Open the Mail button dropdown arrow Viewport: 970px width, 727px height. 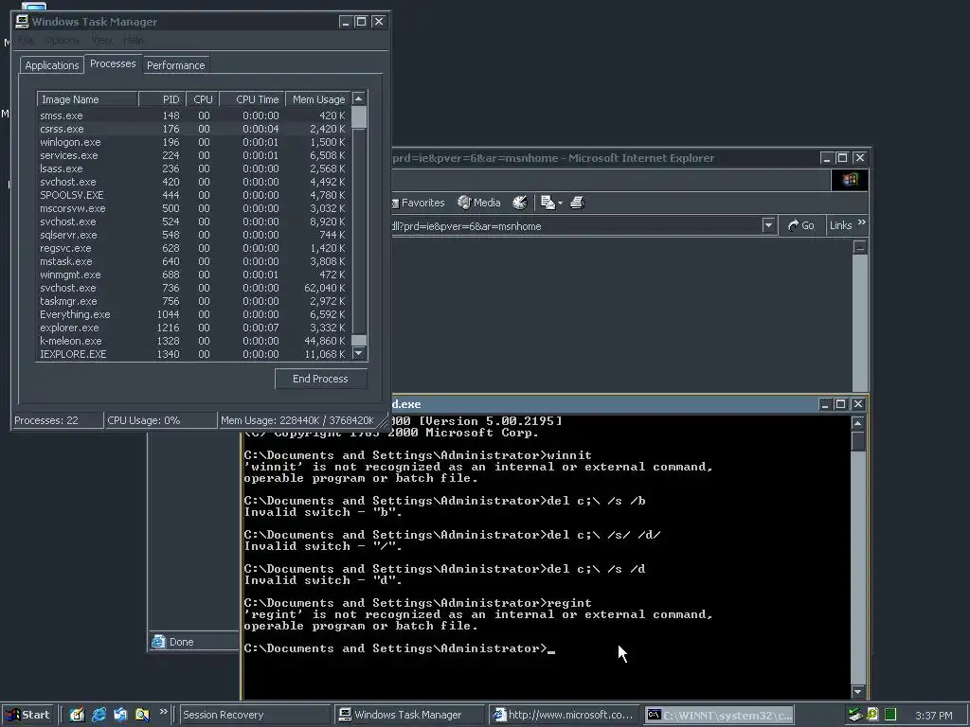(x=560, y=204)
